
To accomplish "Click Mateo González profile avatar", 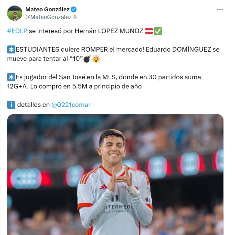I will point(15,13).
